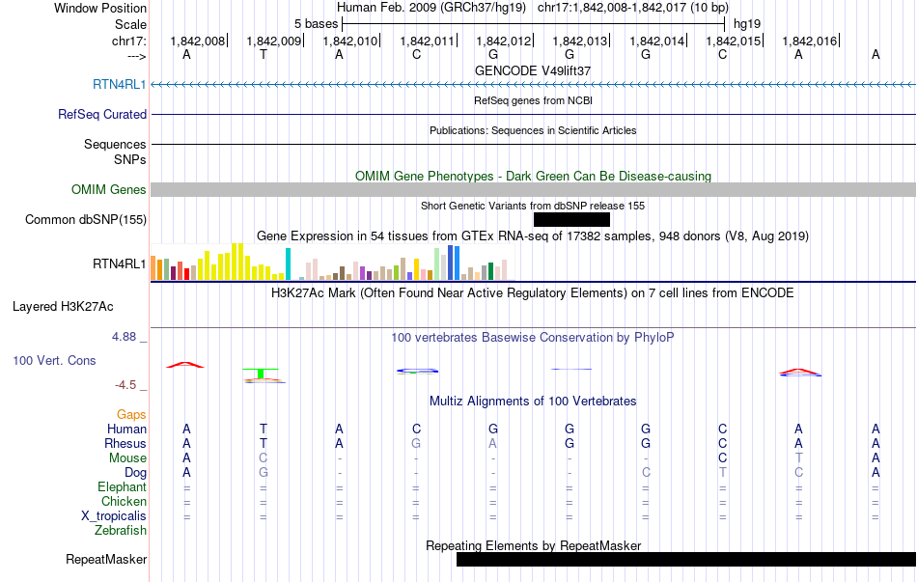Click the Scale label
The height and width of the screenshot is (582, 917).
tap(130, 24)
